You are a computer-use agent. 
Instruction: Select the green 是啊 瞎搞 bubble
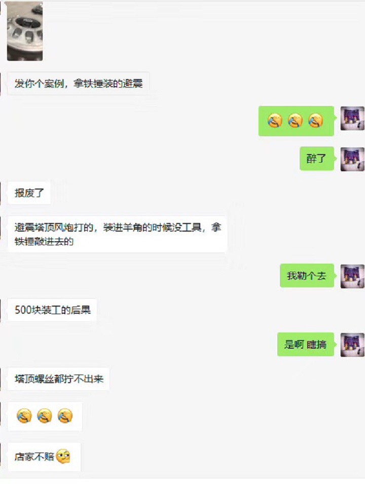point(305,344)
